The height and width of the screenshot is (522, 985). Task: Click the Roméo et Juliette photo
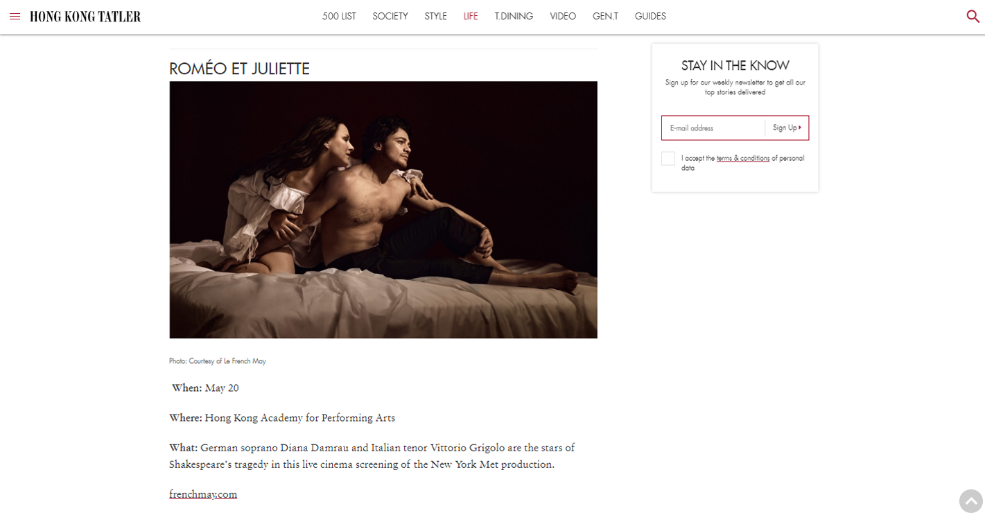[383, 210]
